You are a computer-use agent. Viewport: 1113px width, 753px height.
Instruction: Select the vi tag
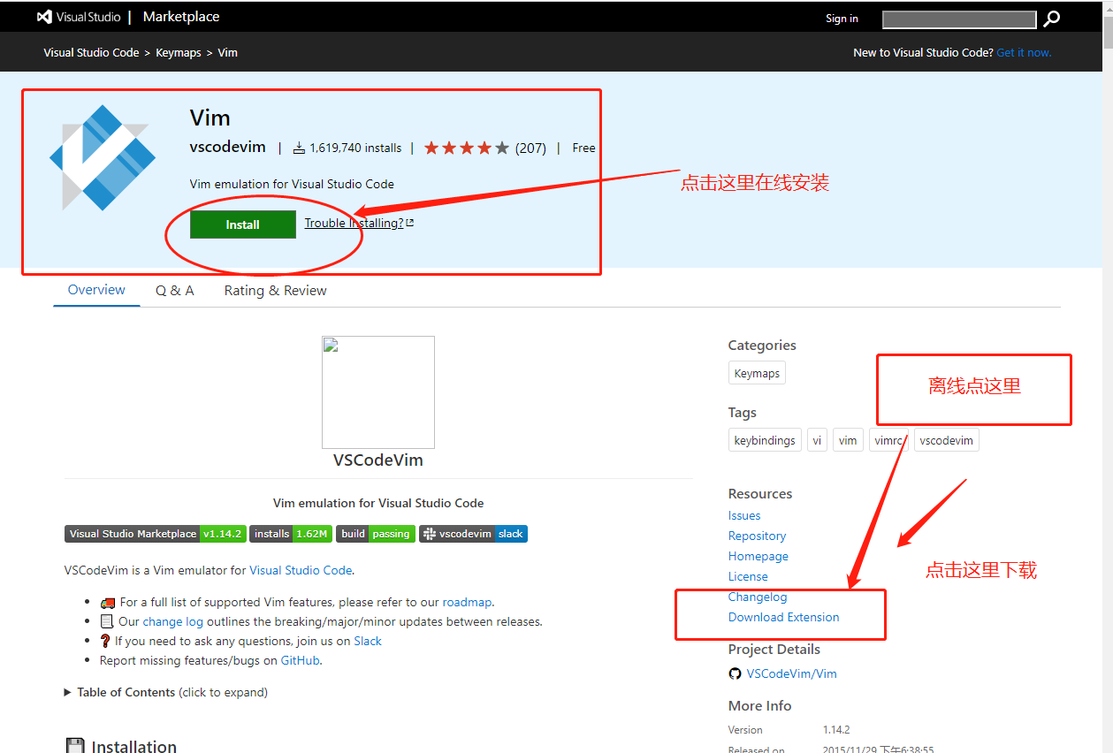coord(817,440)
